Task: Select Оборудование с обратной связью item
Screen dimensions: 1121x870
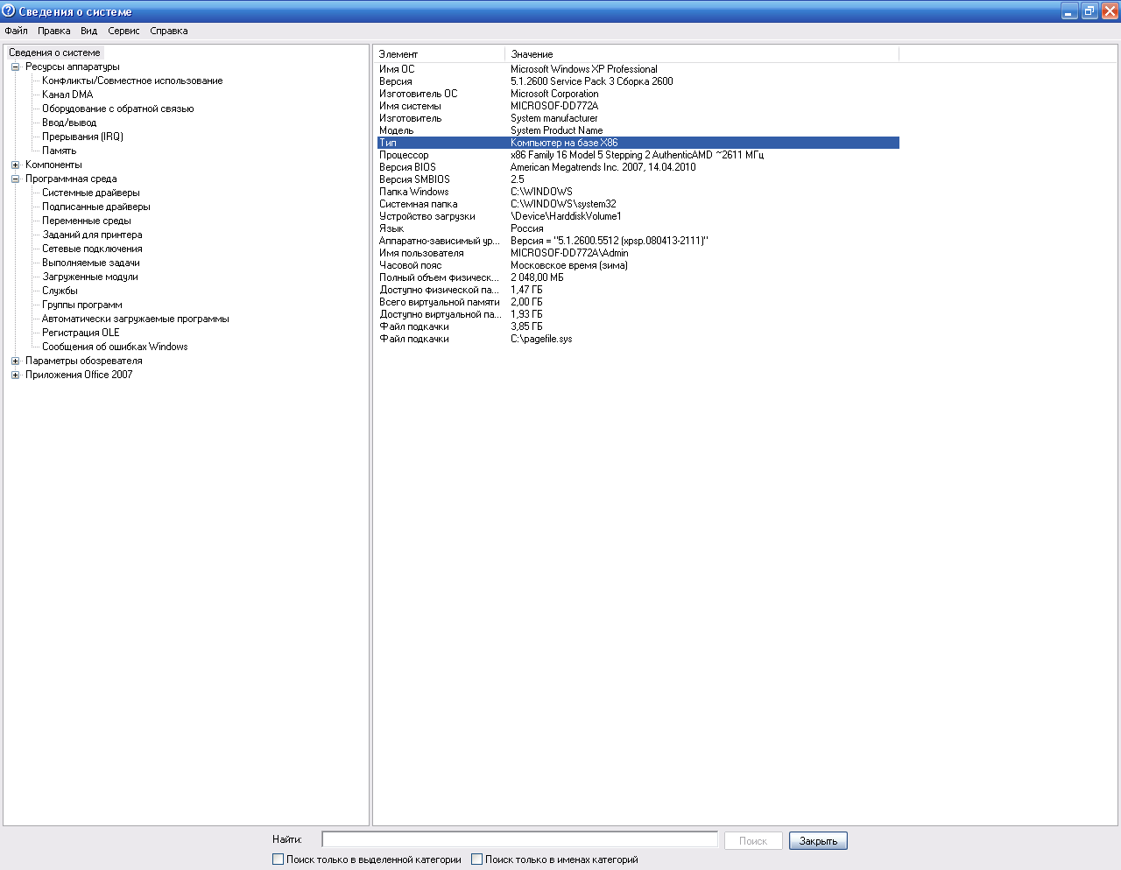Action: pos(118,109)
